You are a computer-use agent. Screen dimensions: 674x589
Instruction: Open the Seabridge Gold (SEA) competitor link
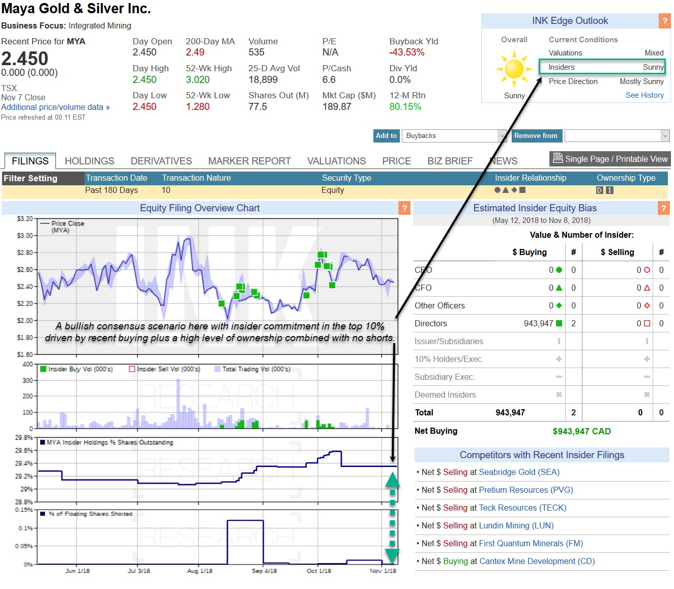click(x=519, y=472)
